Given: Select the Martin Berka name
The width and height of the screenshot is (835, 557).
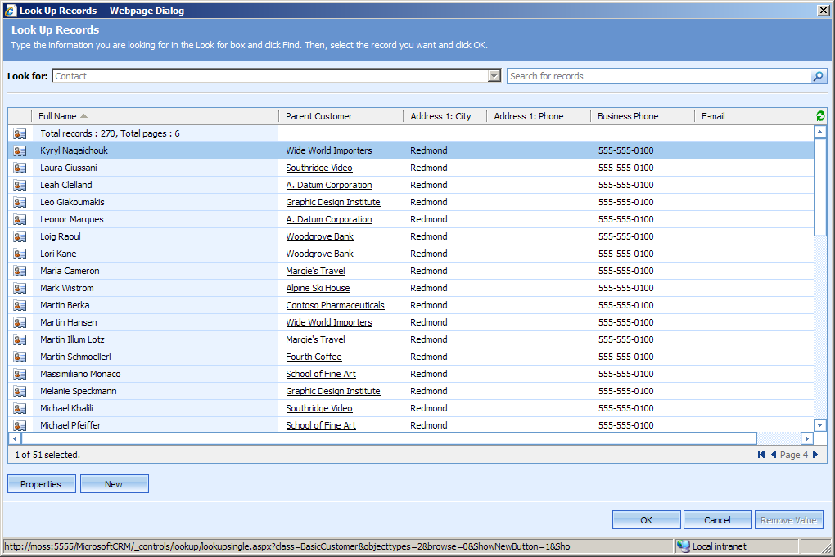Looking at the screenshot, I should pyautogui.click(x=65, y=305).
